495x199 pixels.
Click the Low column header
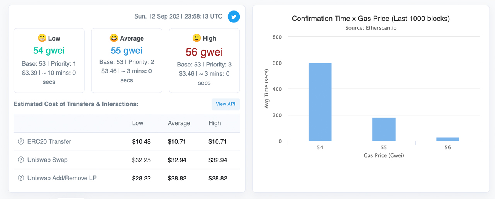click(x=138, y=123)
